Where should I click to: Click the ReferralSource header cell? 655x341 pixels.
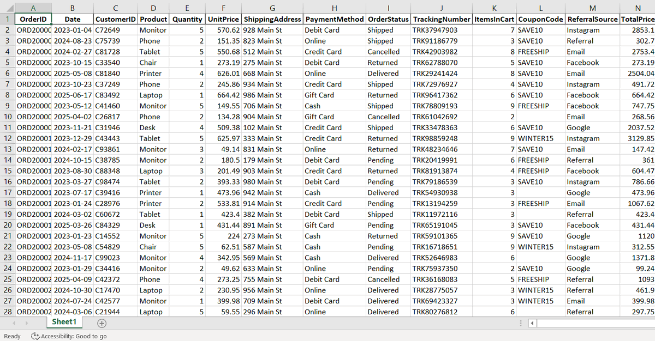point(592,19)
